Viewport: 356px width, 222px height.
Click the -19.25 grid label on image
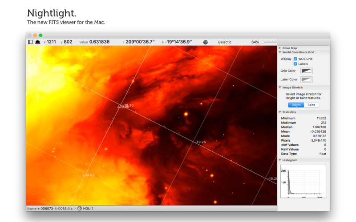click(201, 142)
